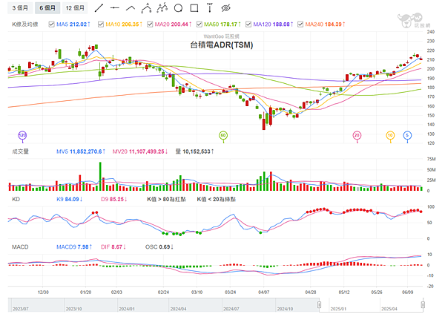445x320 pixels.
Task: Click the MACD indicator label
Action: tap(20, 247)
